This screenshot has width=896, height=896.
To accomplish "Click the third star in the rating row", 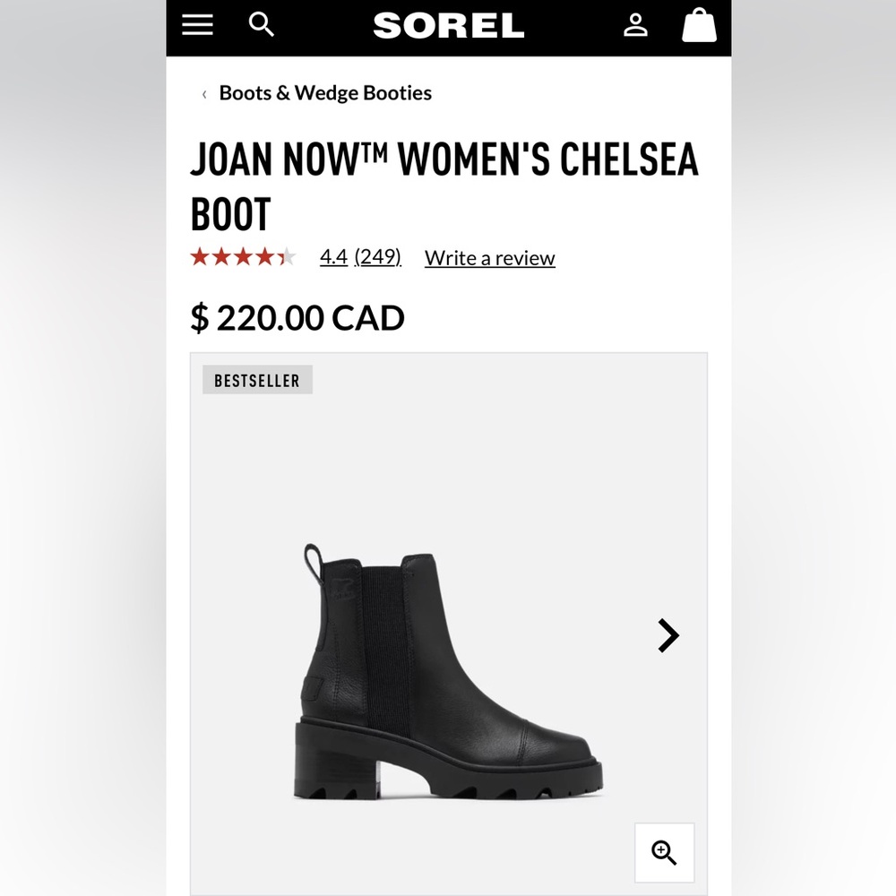I will click(242, 257).
